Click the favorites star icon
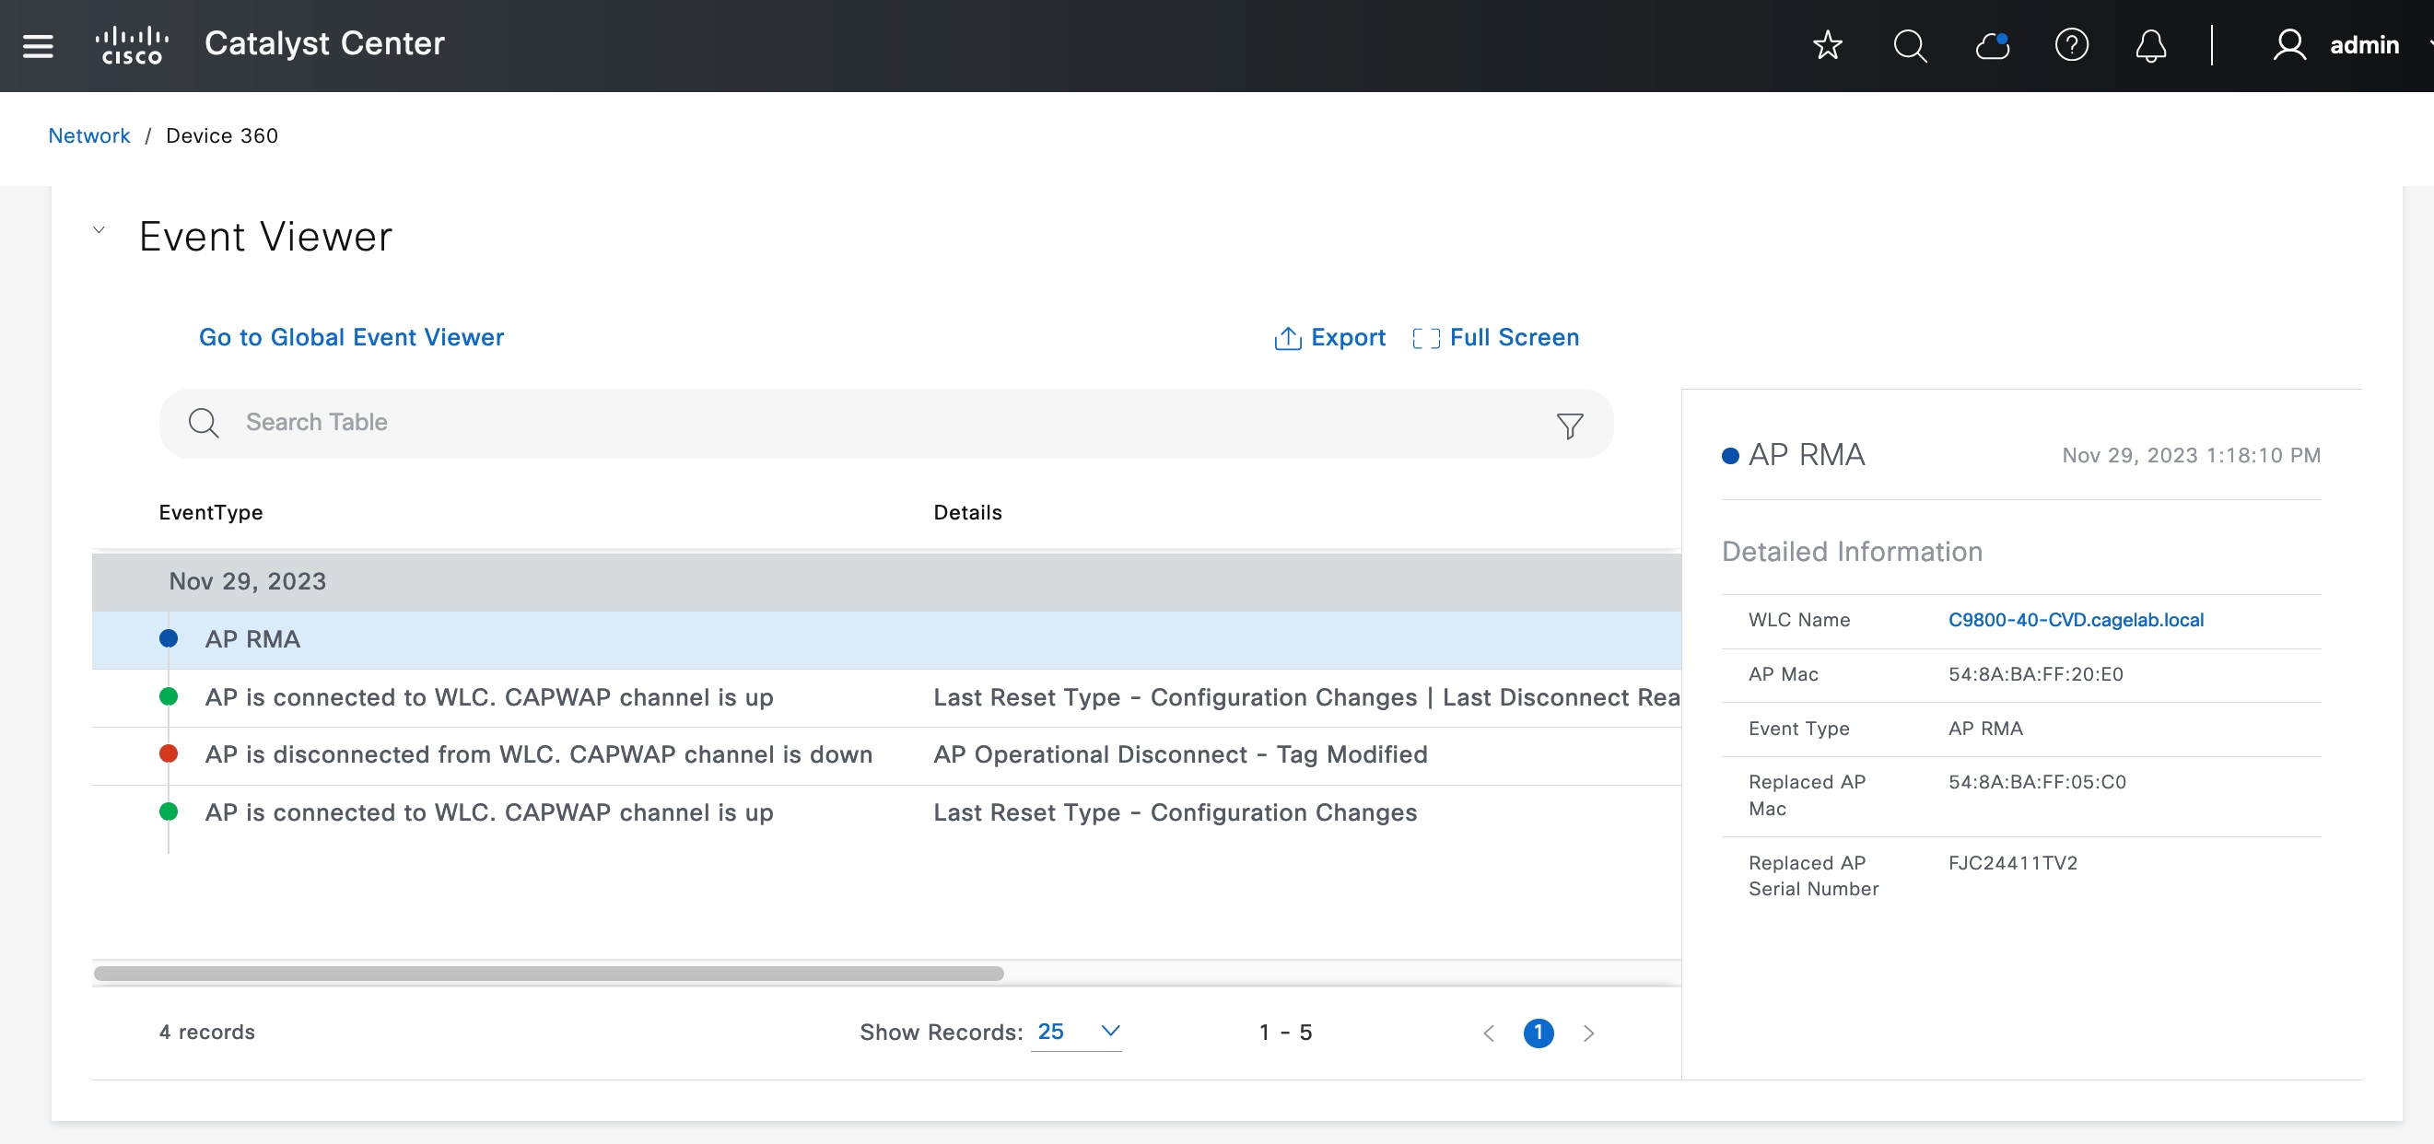Screen dimensions: 2434x1144 (x=1828, y=45)
